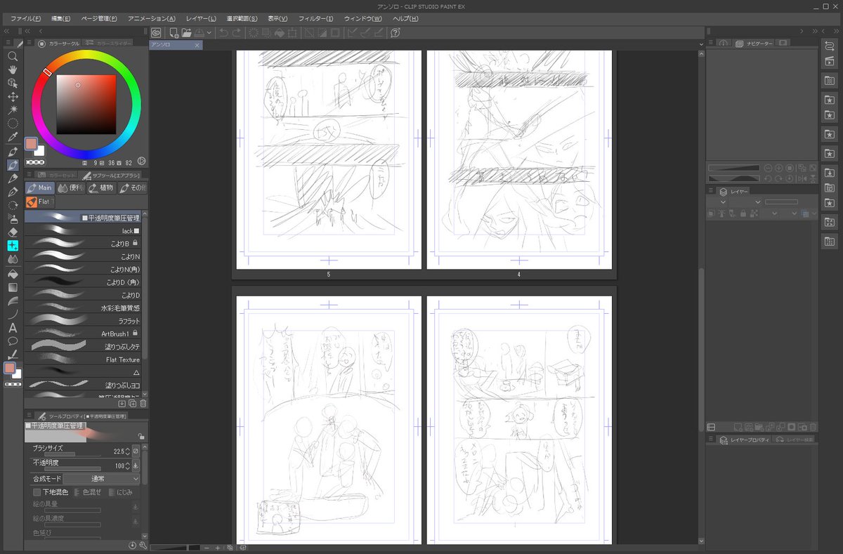Select the cyan Decoration tool
Viewport: 843px width, 554px height.
pos(13,246)
